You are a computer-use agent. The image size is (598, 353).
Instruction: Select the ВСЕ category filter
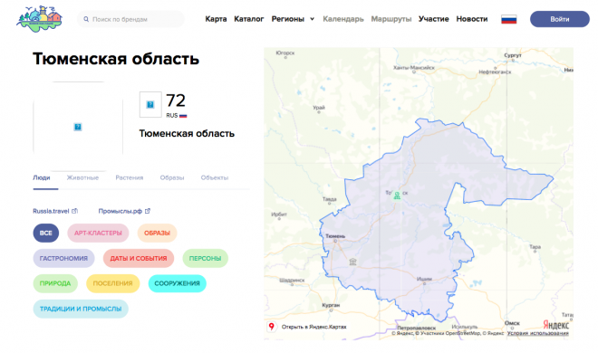46,233
